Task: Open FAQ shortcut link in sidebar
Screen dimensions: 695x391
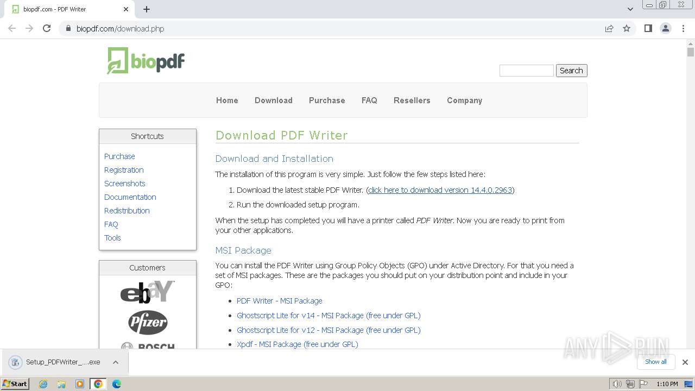Action: [111, 224]
